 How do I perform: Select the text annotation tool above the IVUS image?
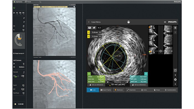click(90, 28)
